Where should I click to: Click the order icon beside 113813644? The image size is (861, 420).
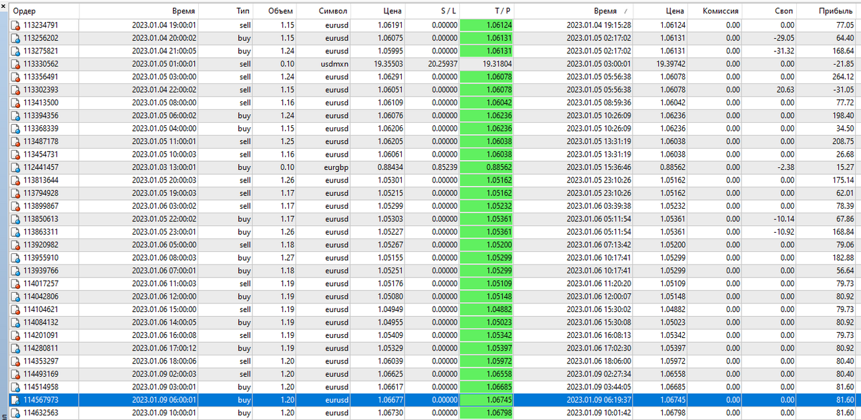(x=15, y=180)
